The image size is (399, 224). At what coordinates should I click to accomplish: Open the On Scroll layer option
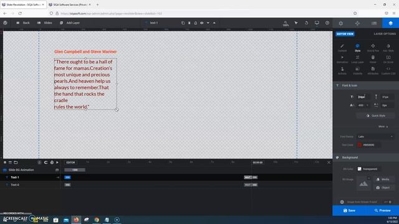pos(388,59)
